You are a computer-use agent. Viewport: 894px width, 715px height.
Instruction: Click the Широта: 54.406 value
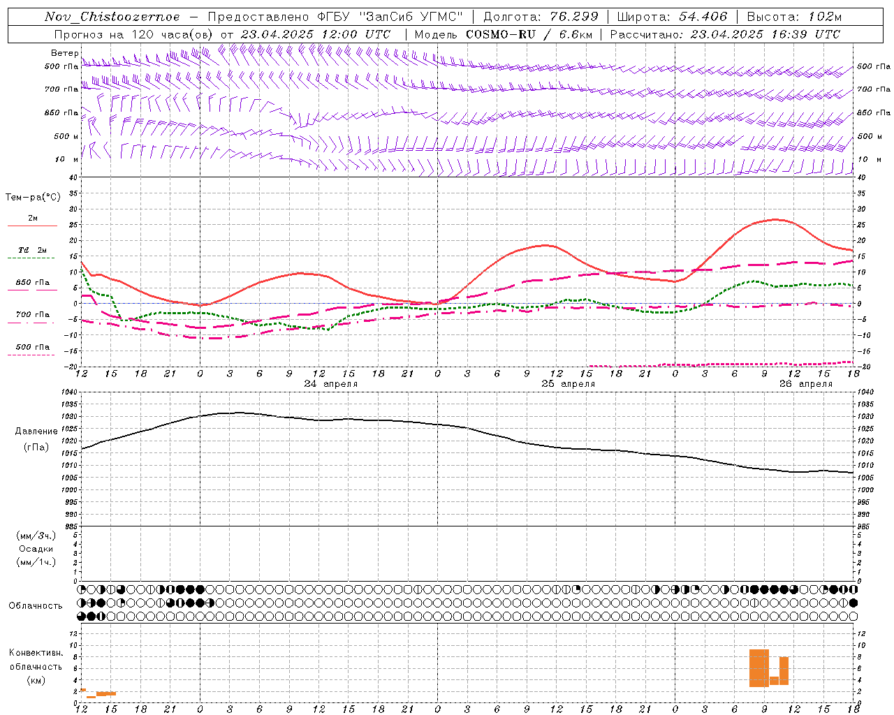tap(672, 17)
